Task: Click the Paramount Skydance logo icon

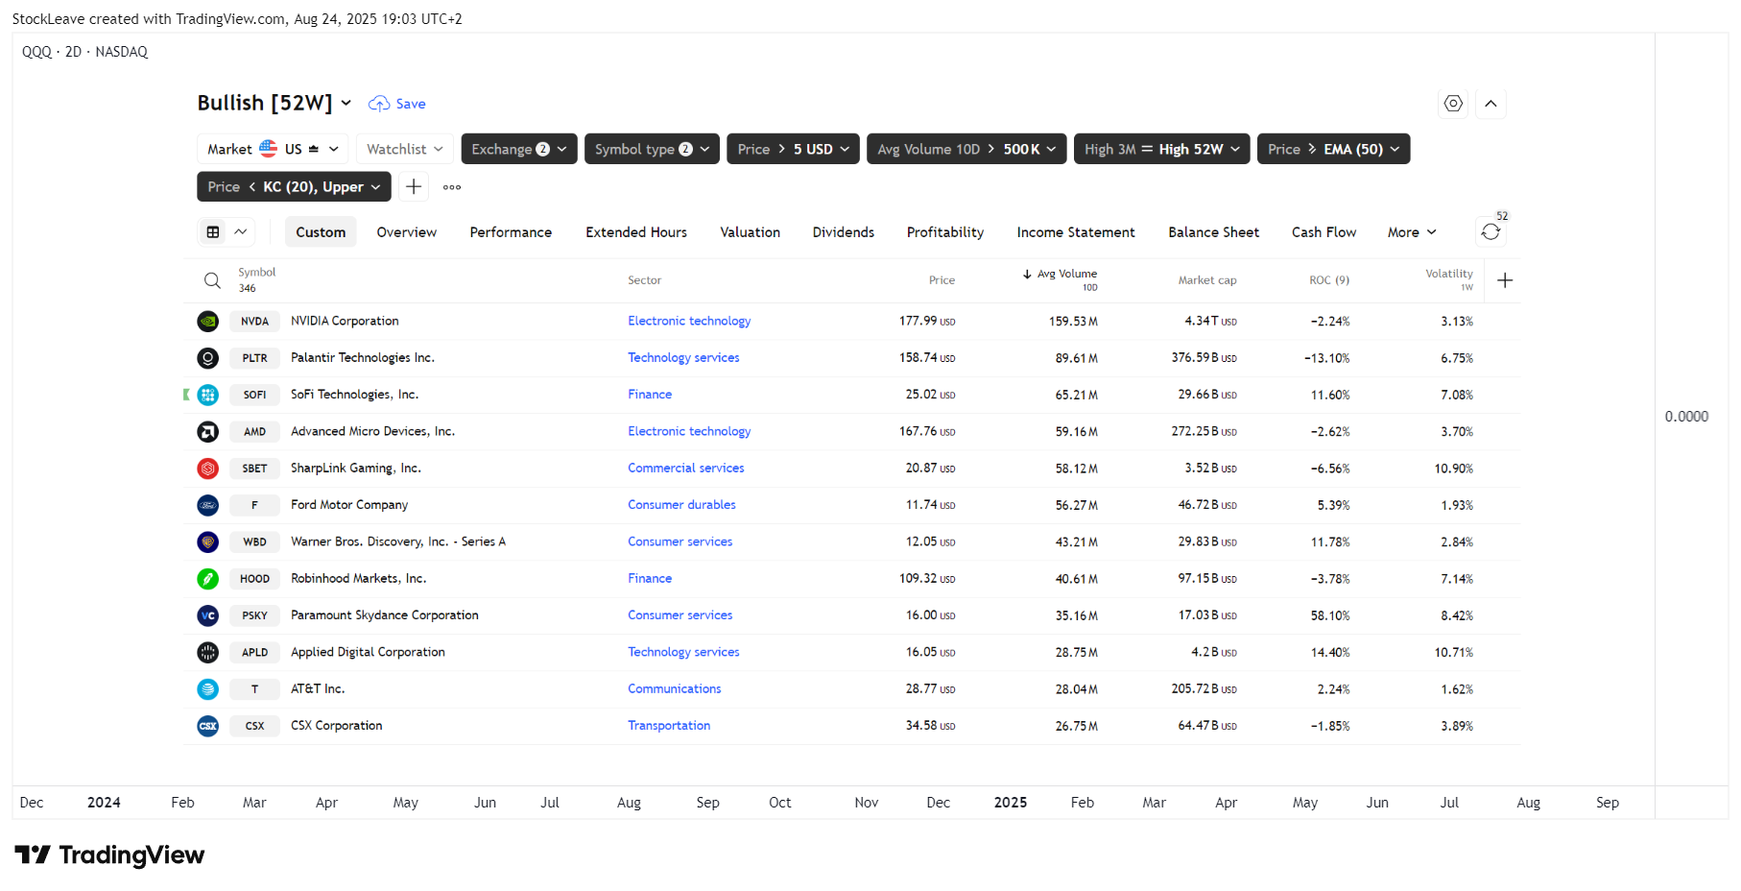Action: click(208, 615)
